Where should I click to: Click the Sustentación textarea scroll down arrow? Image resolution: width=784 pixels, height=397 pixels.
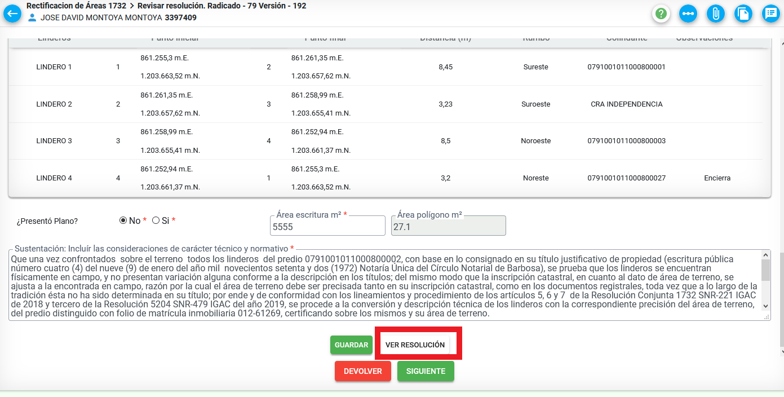[765, 306]
